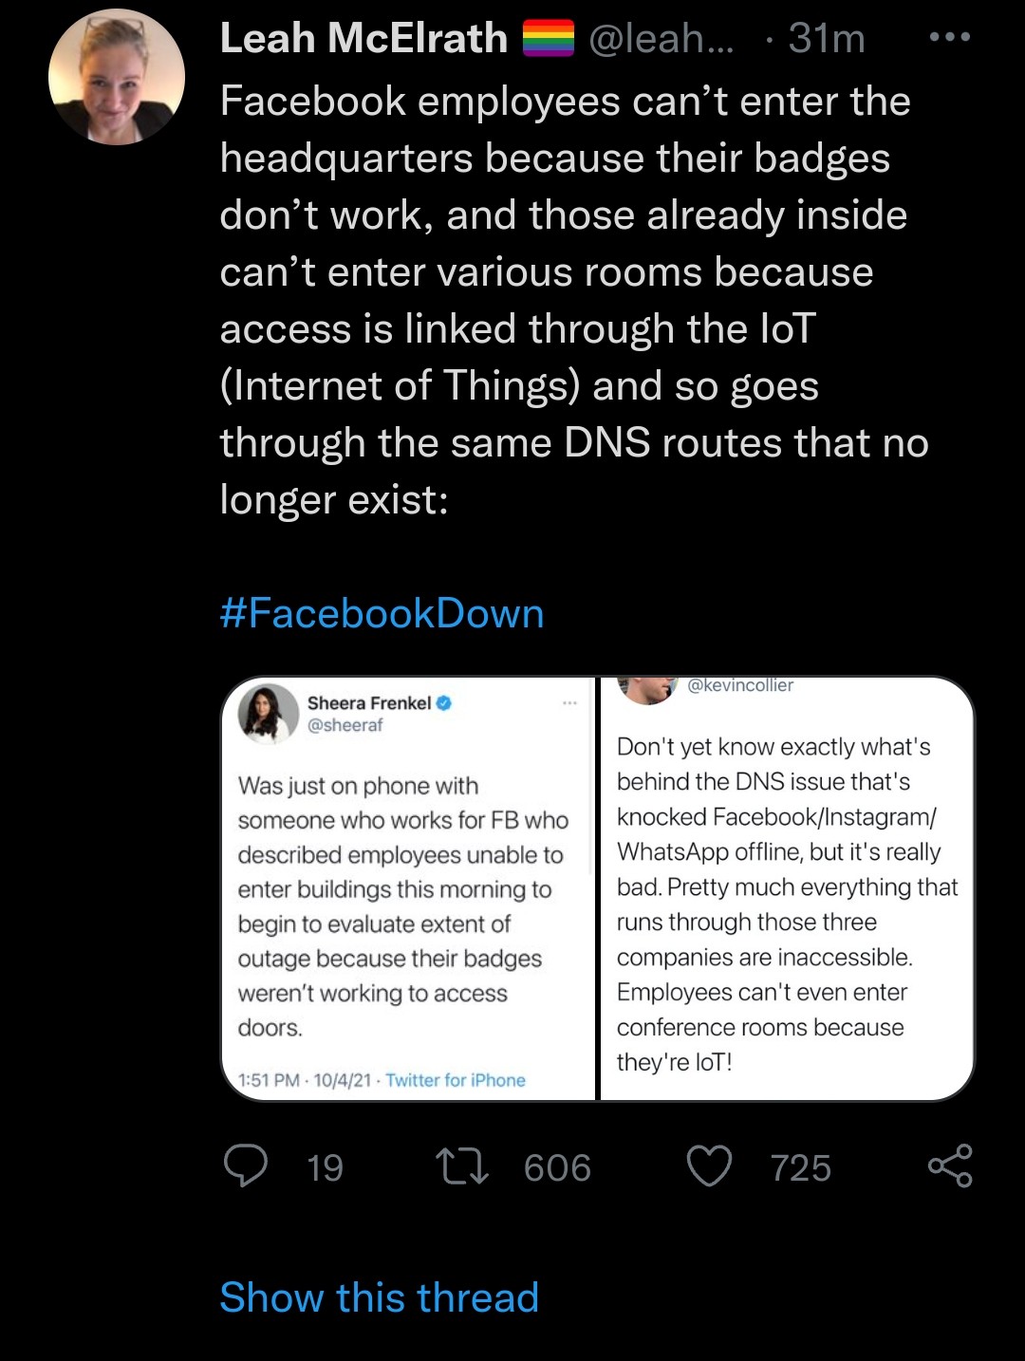Click Sheera Frenkel's verified badge

click(444, 703)
